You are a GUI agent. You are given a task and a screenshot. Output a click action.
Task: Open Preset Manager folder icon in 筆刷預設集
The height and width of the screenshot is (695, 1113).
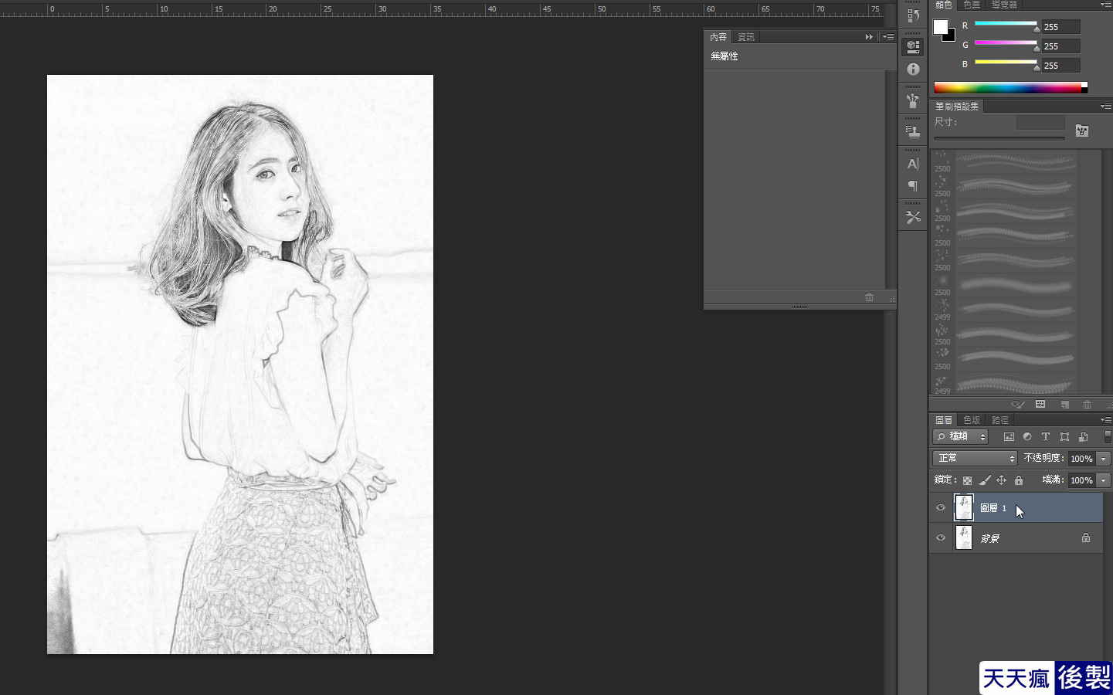[x=1082, y=131]
